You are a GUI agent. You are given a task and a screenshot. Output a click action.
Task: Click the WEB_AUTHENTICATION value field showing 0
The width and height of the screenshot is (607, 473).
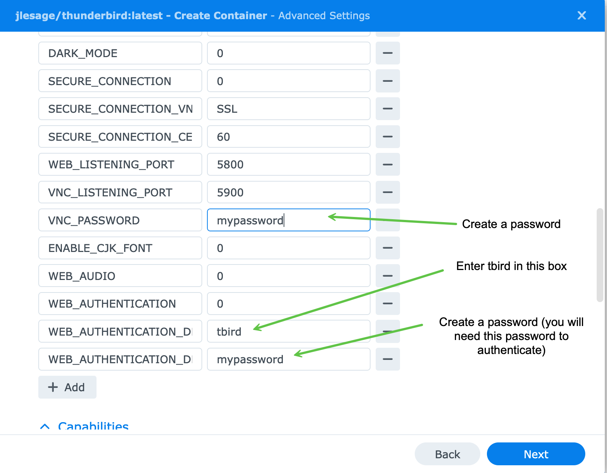click(x=288, y=304)
